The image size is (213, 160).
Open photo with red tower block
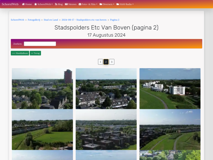point(42,89)
